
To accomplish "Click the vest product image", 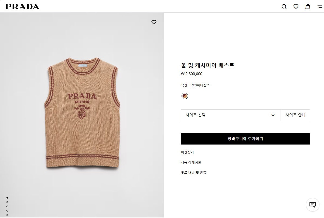I will click(82, 113).
